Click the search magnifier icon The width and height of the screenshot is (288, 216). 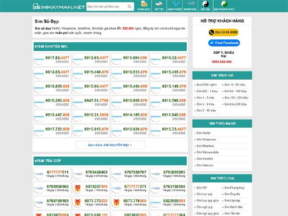pyautogui.click(x=130, y=7)
